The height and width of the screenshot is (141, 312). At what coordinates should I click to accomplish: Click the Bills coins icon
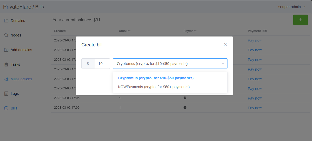pos(6,108)
